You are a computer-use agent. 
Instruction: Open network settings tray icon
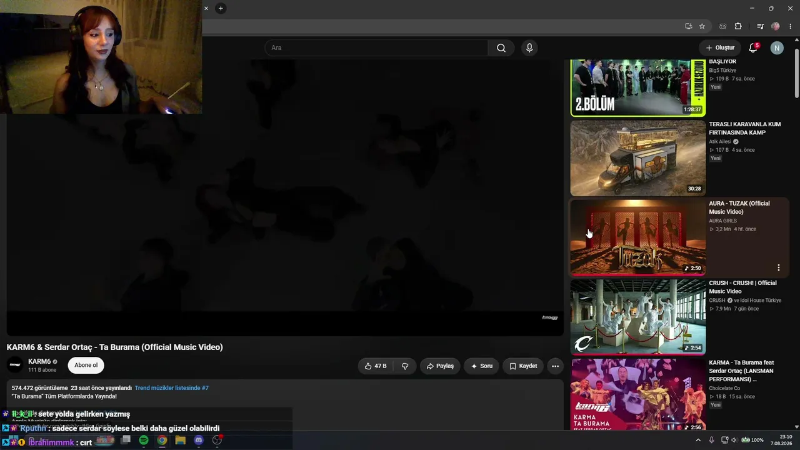coord(724,440)
